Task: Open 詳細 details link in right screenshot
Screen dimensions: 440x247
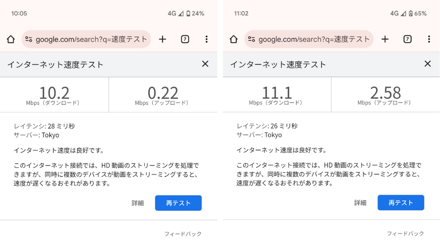Action: pyautogui.click(x=360, y=203)
